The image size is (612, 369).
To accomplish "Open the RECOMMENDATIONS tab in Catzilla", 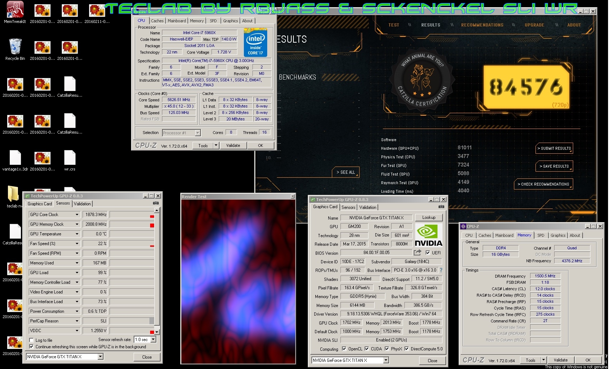I will (x=482, y=25).
